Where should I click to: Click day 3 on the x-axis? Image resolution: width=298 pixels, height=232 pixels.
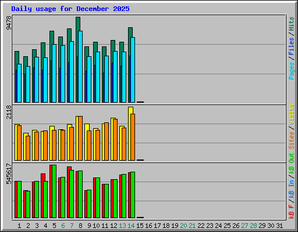37,226
